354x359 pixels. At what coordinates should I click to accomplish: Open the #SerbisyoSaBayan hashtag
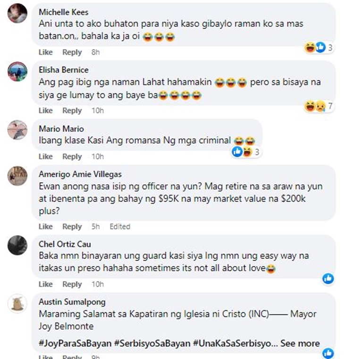pyautogui.click(x=152, y=343)
